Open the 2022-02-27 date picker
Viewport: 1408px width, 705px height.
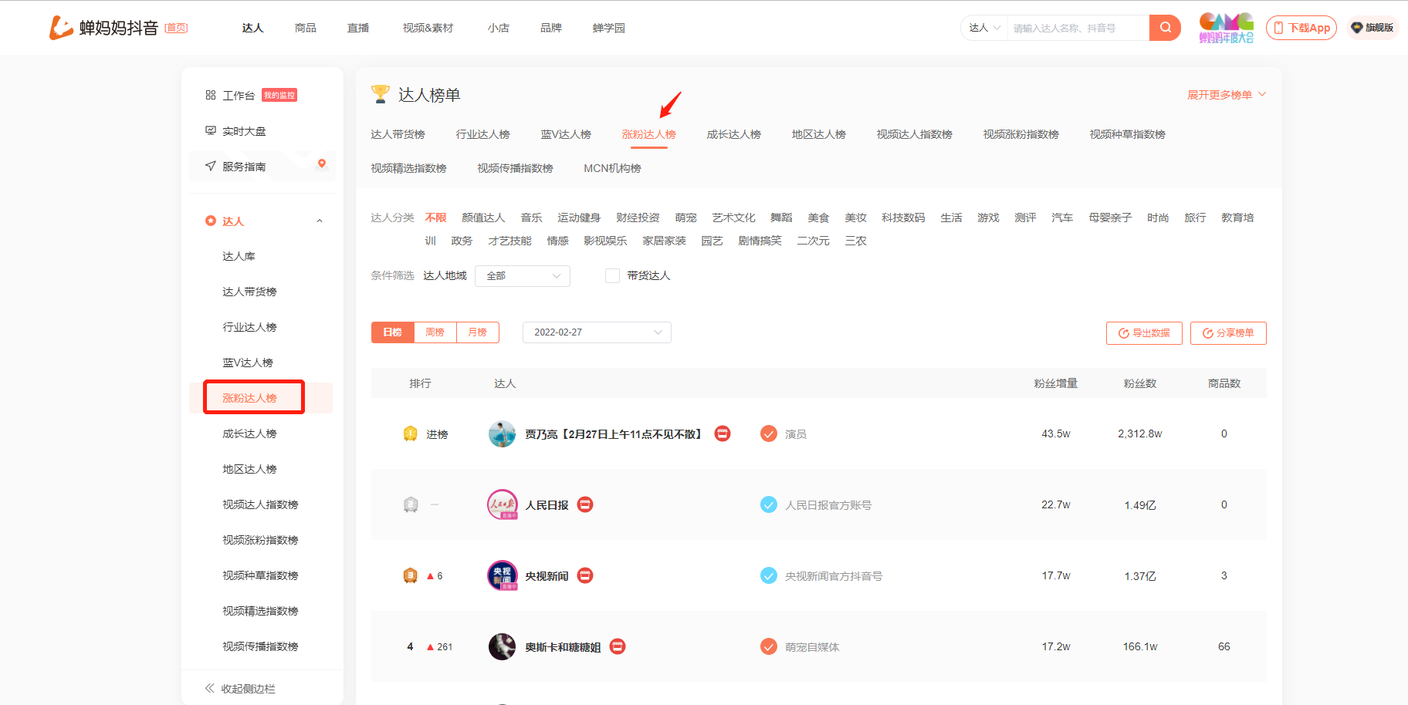coord(597,332)
